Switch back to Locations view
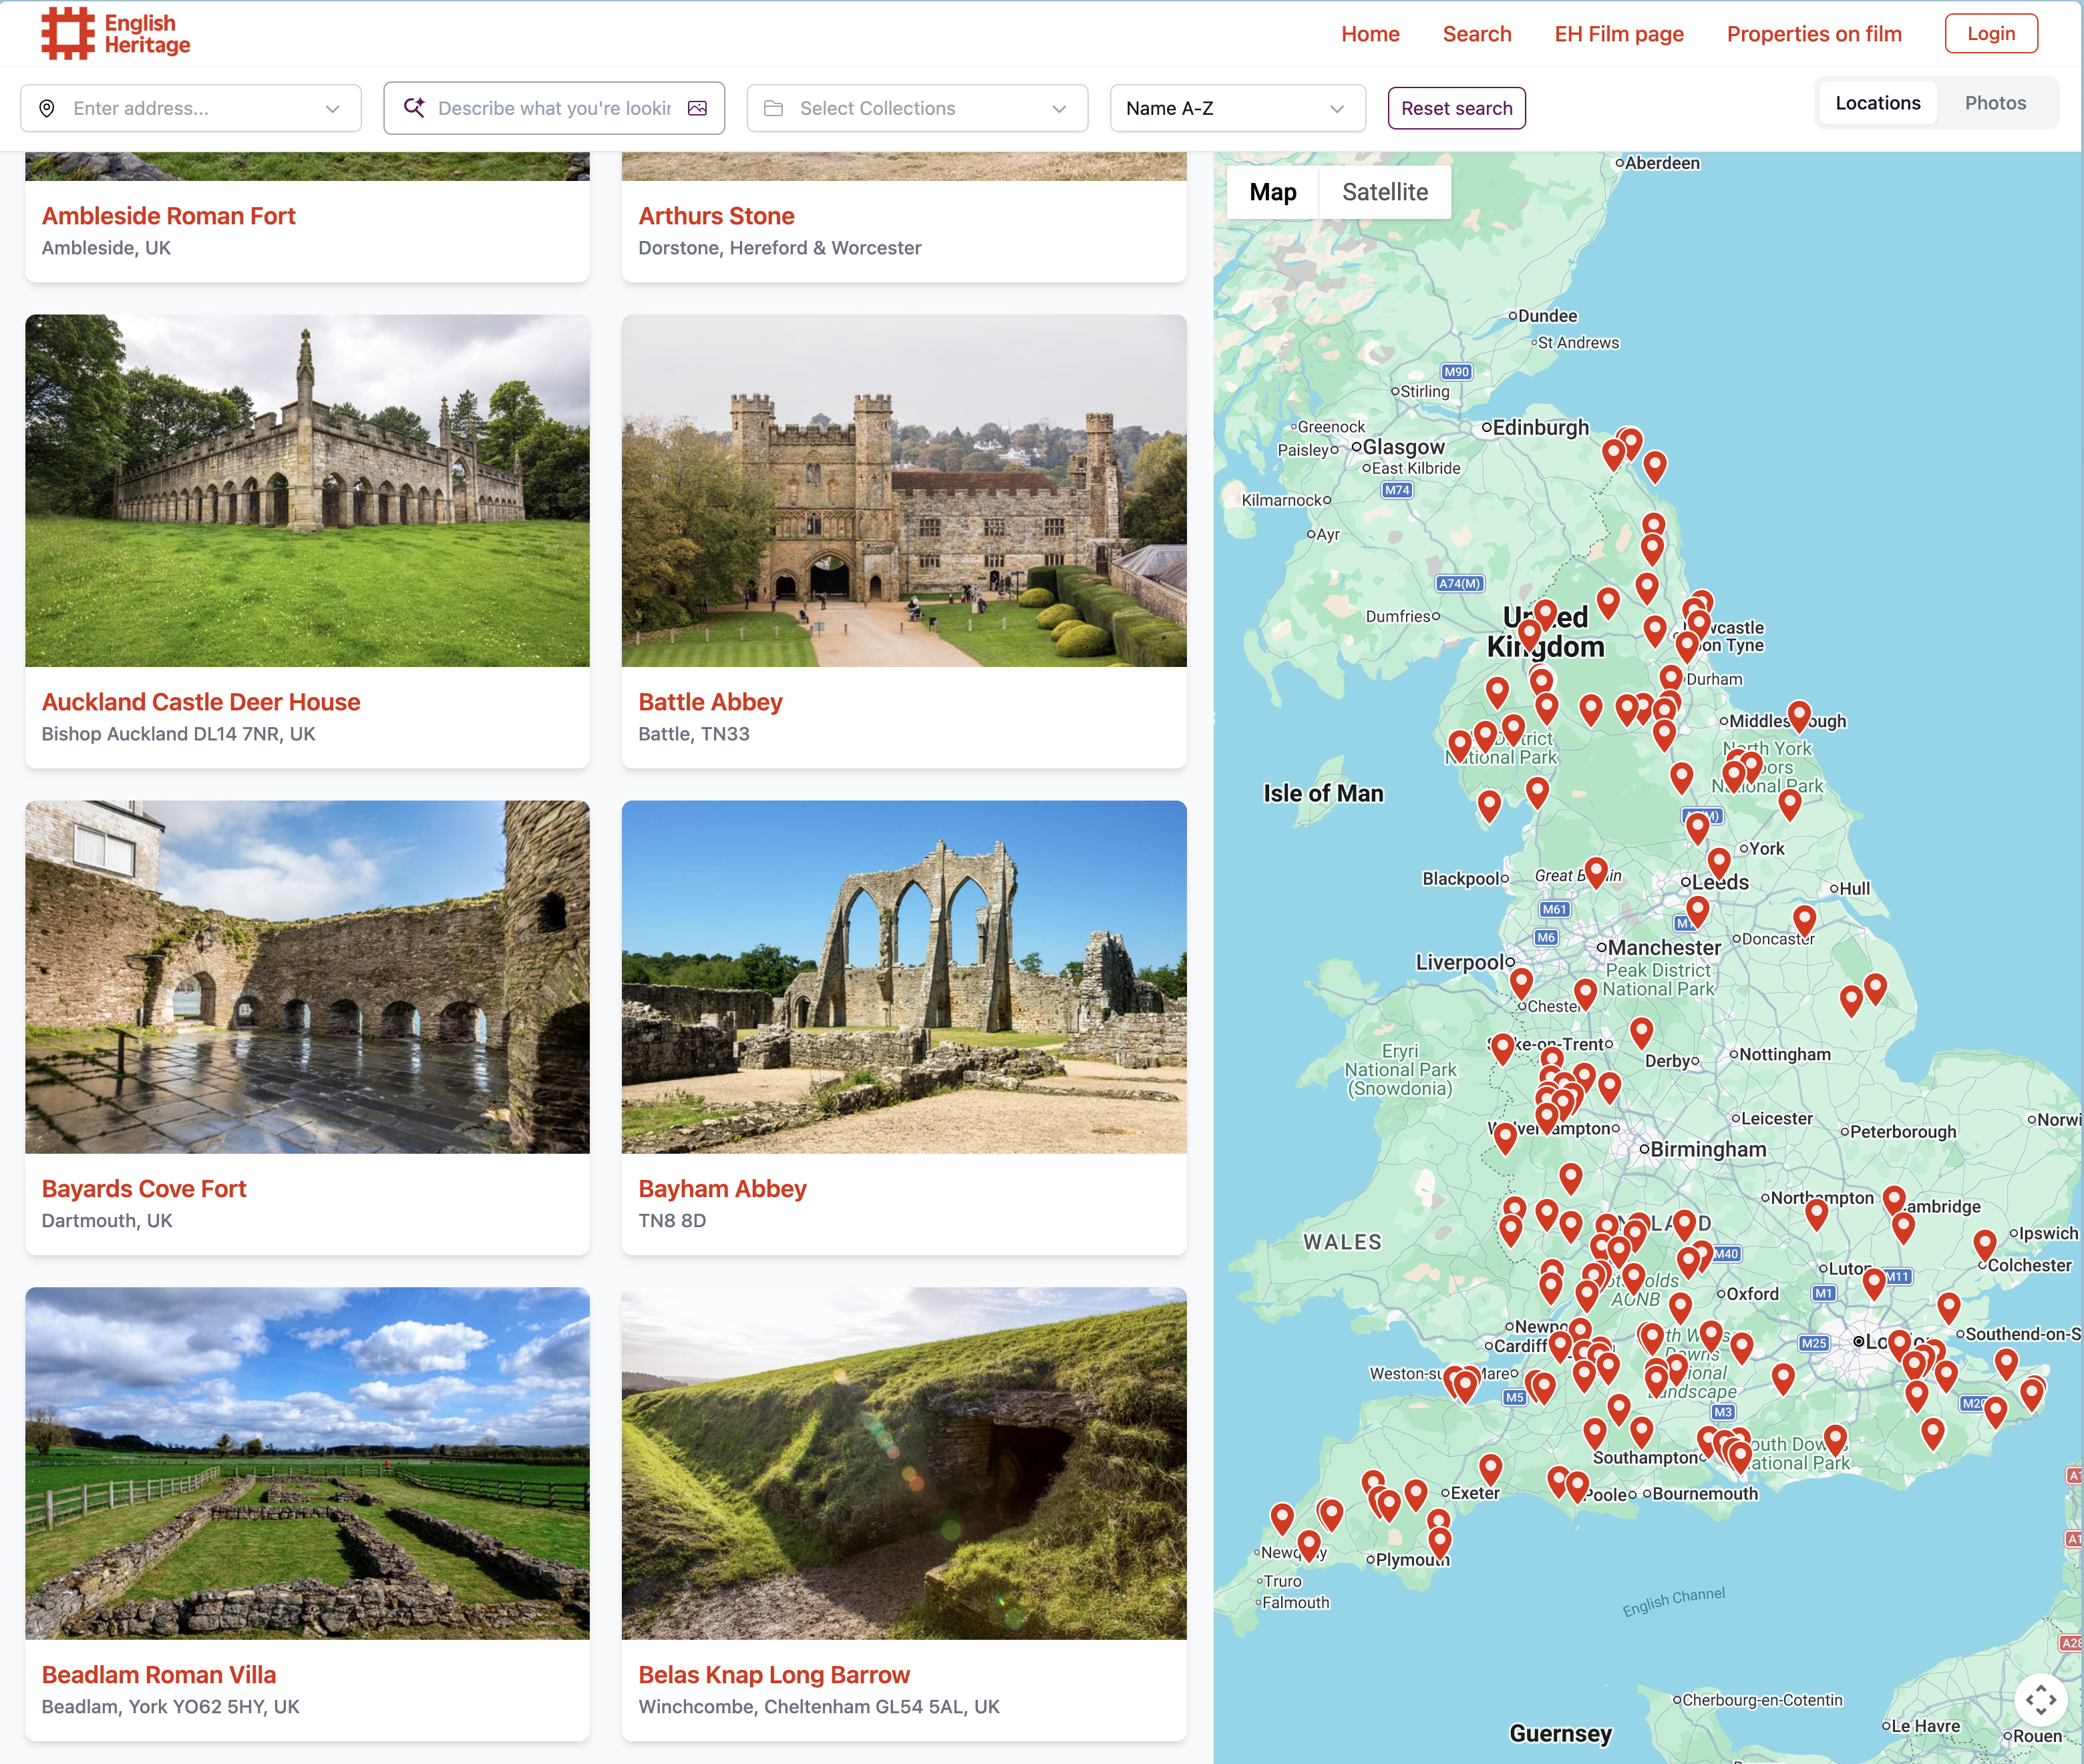Screen dimensions: 2084x1764 click(1877, 102)
